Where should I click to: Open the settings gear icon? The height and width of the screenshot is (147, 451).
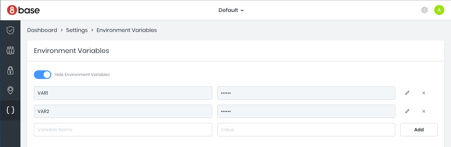tap(424, 10)
